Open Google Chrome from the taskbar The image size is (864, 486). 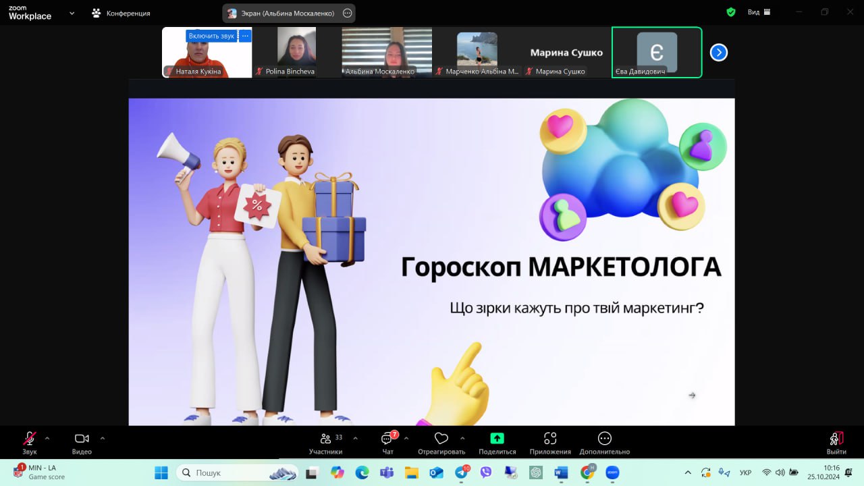pos(587,473)
